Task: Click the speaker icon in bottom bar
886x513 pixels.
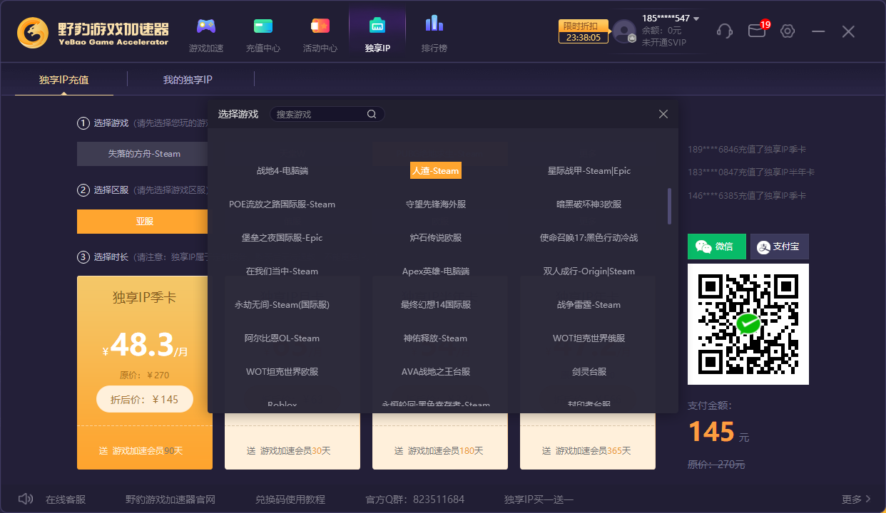Action: 26,499
